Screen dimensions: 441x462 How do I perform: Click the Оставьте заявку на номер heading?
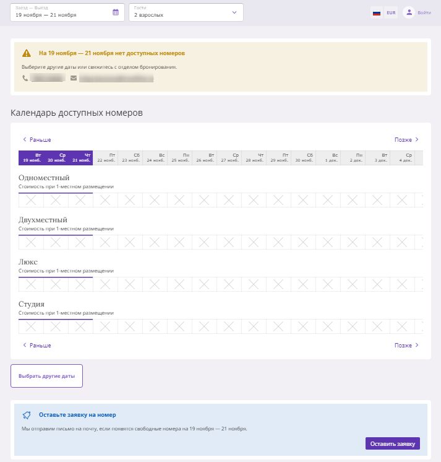click(77, 415)
